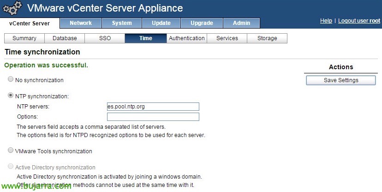
Task: Open the SSO sub-tab
Action: (105, 38)
